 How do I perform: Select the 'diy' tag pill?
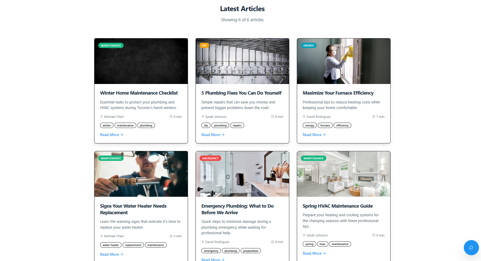[x=206, y=125]
